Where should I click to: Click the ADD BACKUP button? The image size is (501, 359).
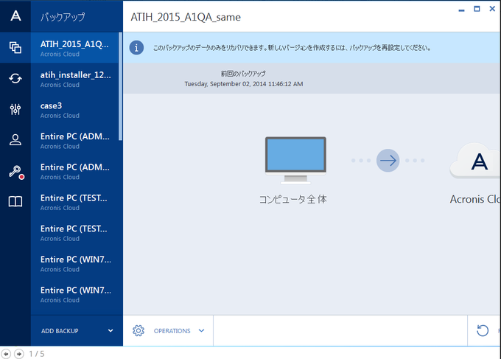(x=77, y=330)
